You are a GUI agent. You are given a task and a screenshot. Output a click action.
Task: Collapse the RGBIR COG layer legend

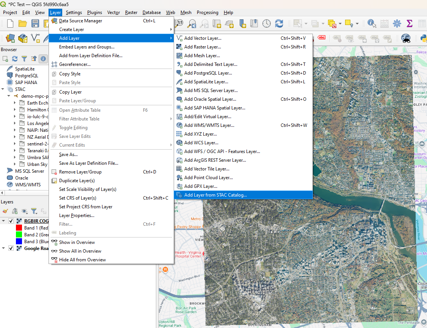pos(4,221)
